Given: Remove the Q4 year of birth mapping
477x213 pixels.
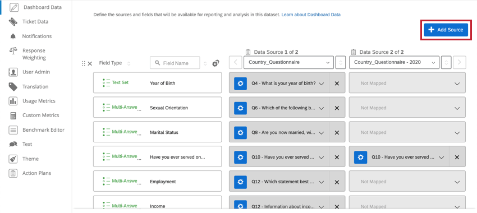Looking at the screenshot, I should (x=337, y=84).
